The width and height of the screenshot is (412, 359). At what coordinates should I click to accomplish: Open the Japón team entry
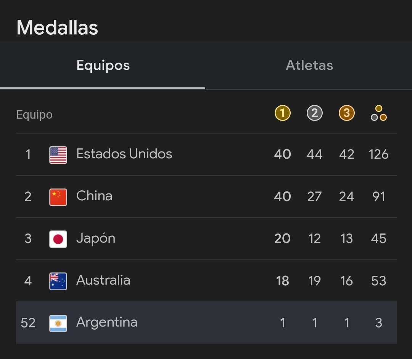click(96, 238)
